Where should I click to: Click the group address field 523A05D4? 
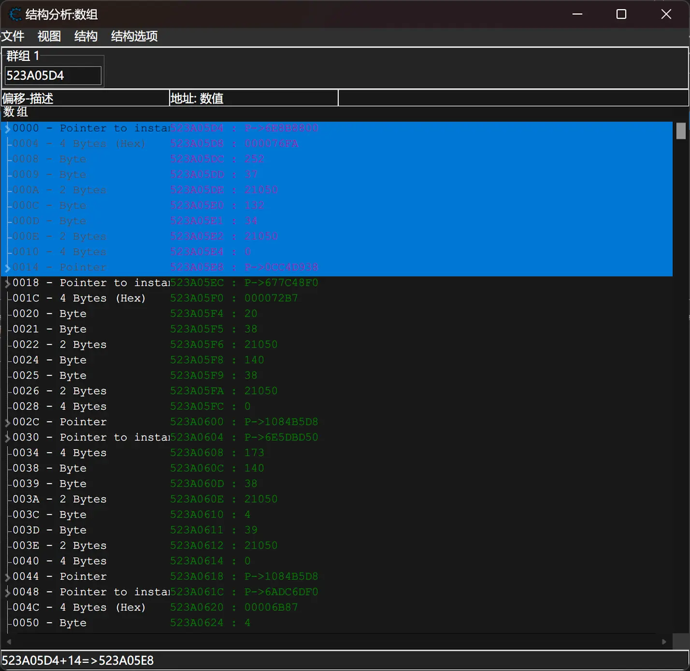53,76
